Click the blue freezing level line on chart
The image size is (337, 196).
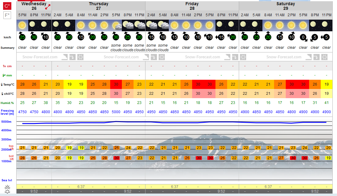(x=174, y=122)
